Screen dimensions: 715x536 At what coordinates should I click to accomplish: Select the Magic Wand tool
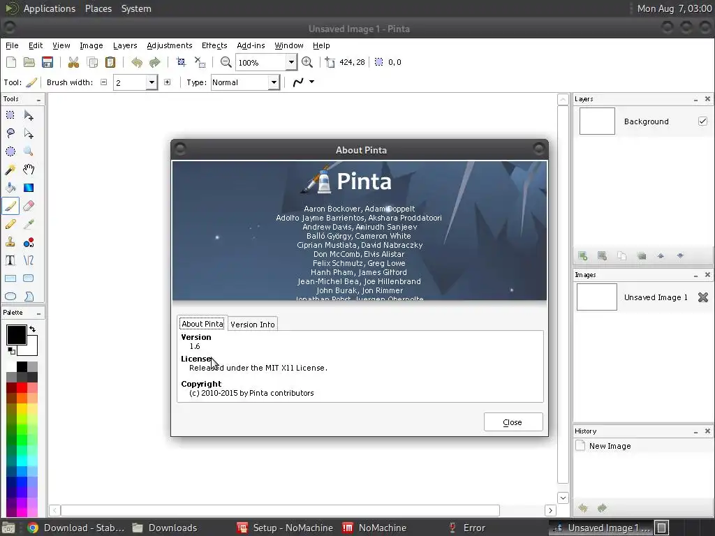click(10, 170)
